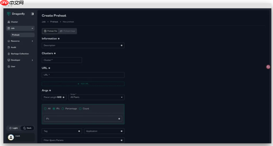Image resolution: width=273 pixels, height=146 pixels.
Task: Click the moon icon in the Dark button
Action: (x=25, y=128)
